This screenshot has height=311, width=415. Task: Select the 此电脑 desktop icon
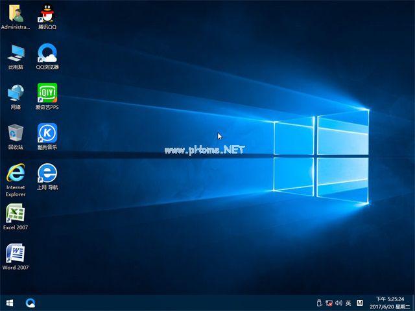click(x=16, y=56)
